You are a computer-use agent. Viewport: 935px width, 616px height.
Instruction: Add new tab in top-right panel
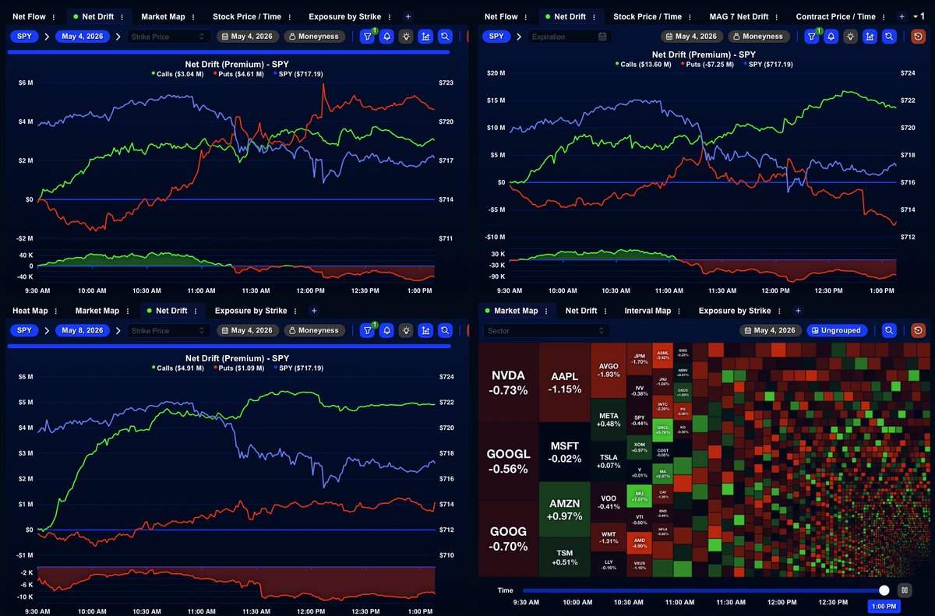[x=901, y=16]
